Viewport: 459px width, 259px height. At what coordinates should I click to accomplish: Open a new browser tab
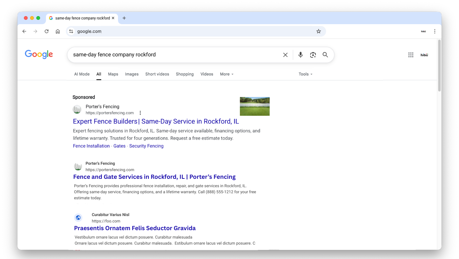(124, 18)
